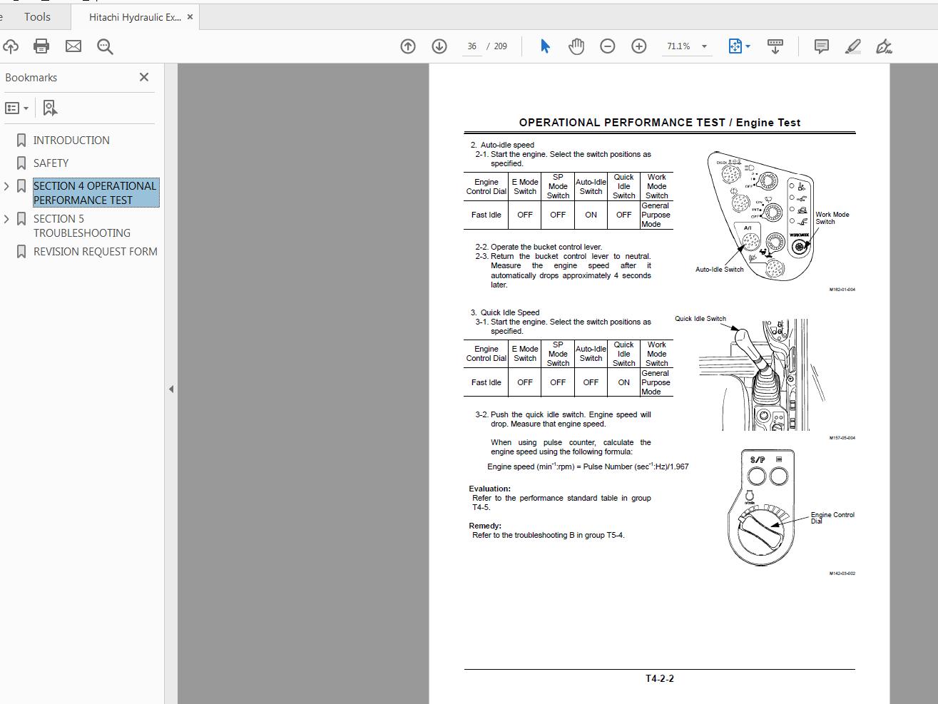Select SECTION 4 OPERATIONAL PERFORMANCE TEST bookmark
Image resolution: width=938 pixels, height=704 pixels.
coord(96,193)
